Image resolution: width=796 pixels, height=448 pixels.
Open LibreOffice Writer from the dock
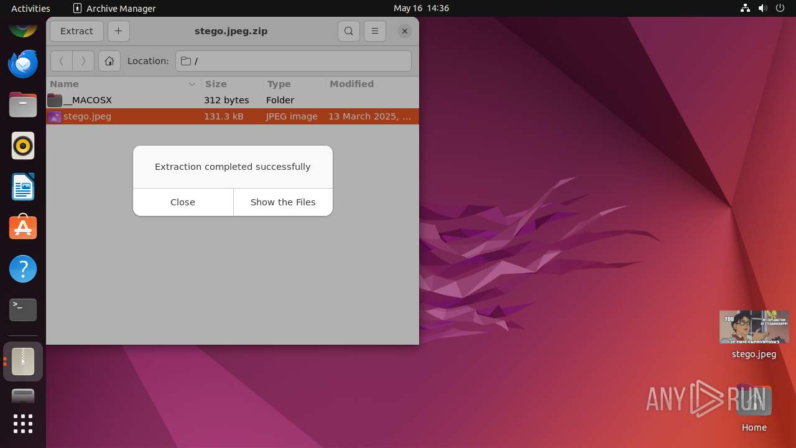tap(23, 187)
